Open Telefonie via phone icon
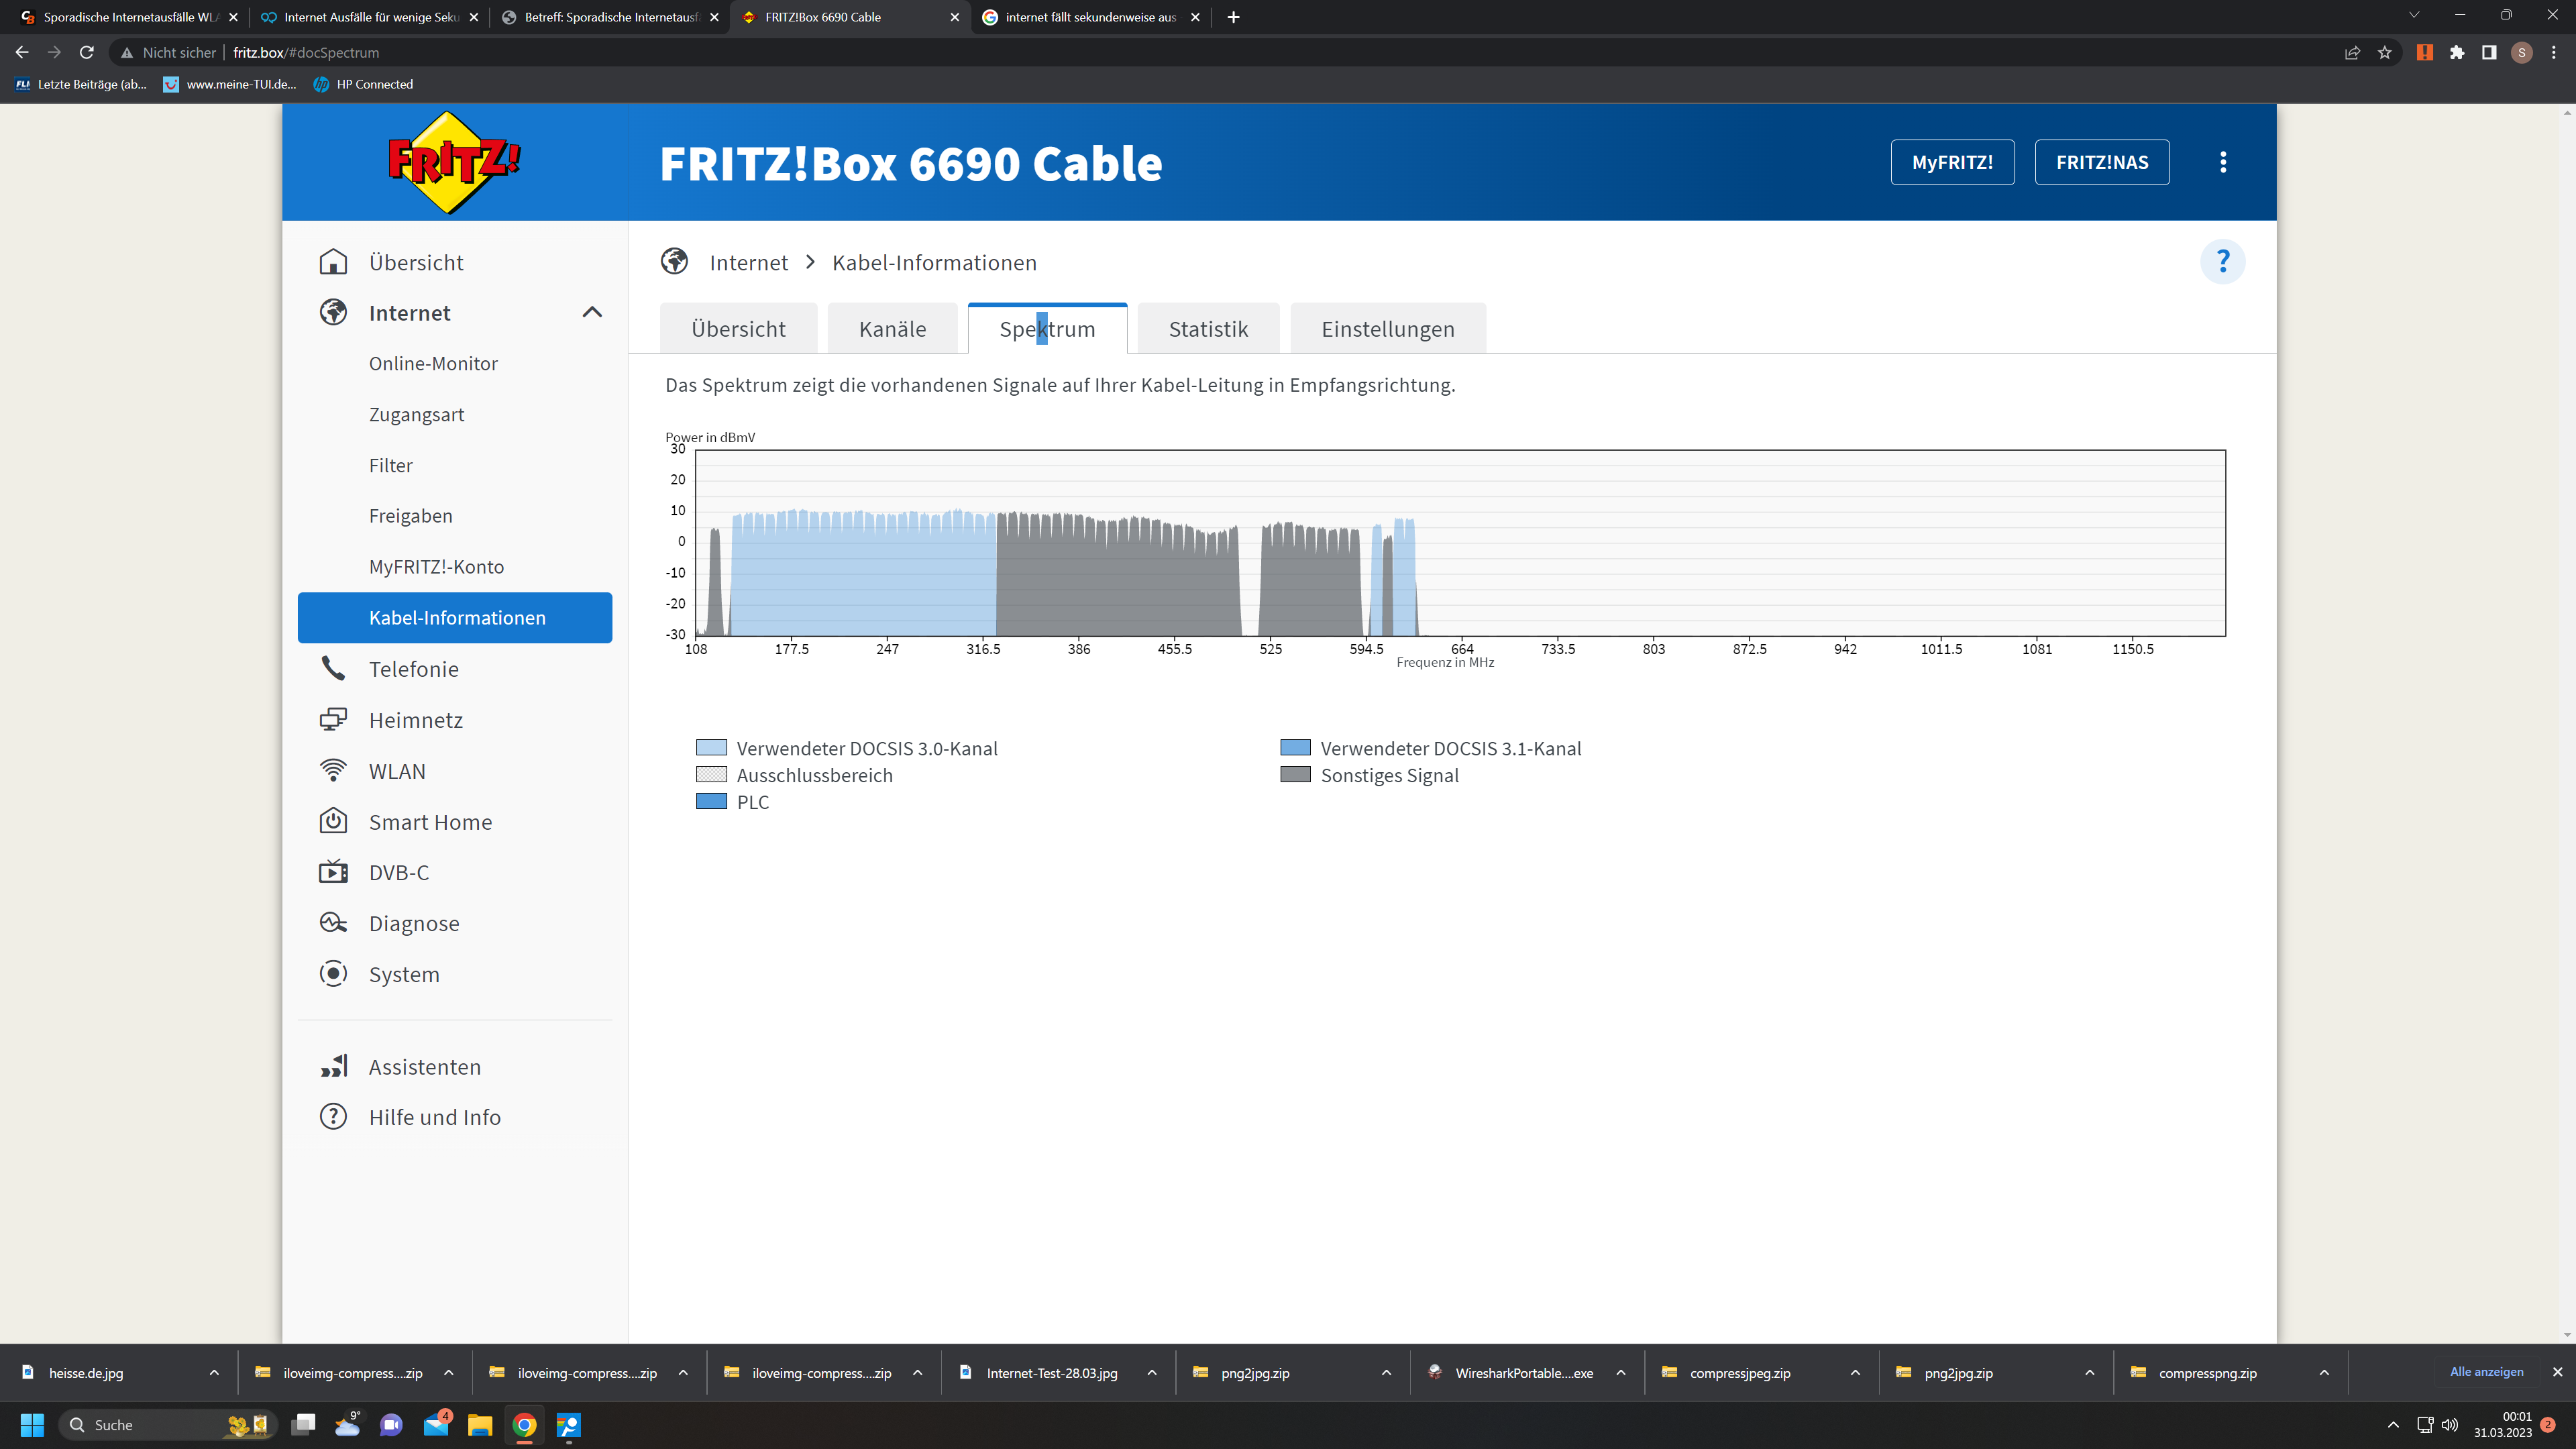2576x1449 pixels. click(333, 668)
